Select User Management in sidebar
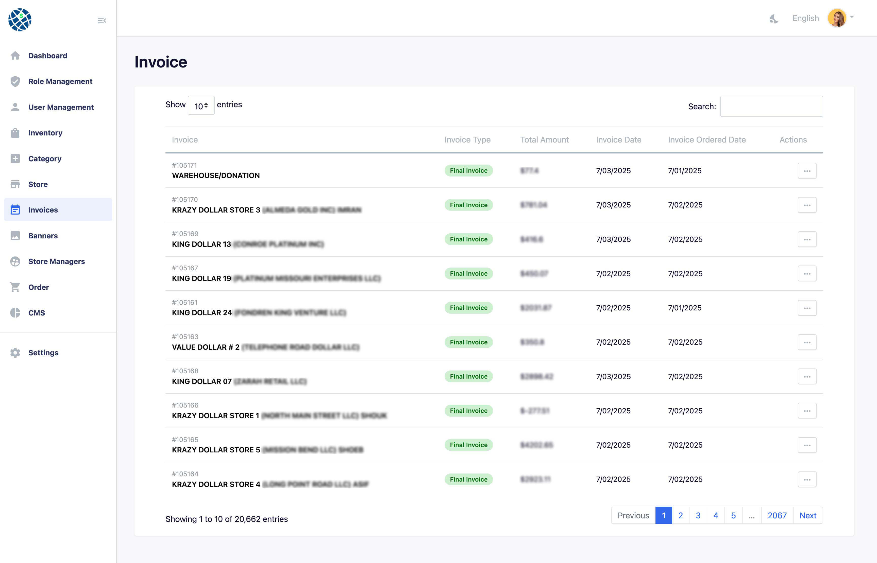The width and height of the screenshot is (877, 563). coord(61,107)
